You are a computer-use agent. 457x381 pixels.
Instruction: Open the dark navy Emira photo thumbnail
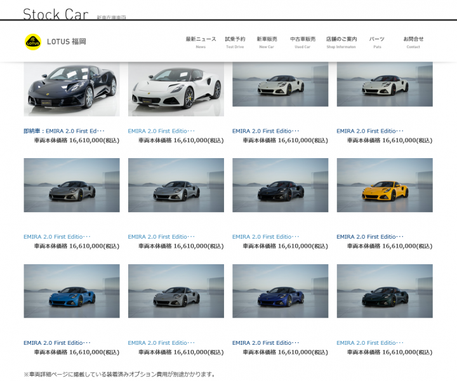coord(72,89)
